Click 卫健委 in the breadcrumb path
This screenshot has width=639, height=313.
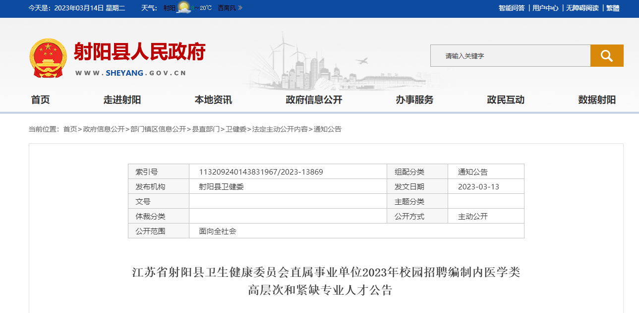(x=236, y=129)
